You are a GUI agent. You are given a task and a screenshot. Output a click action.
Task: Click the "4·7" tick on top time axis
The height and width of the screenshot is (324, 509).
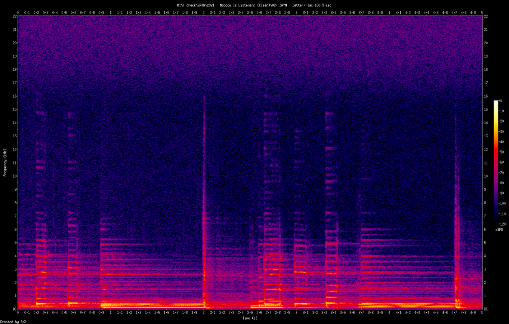click(454, 13)
